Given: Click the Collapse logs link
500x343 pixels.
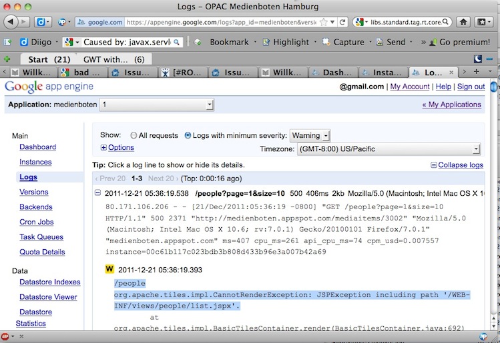Looking at the screenshot, I should click(457, 165).
